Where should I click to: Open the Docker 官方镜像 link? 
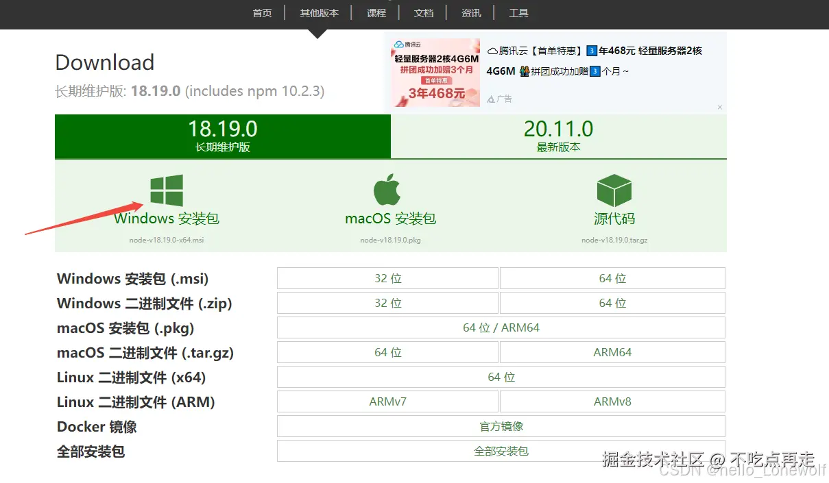point(501,426)
